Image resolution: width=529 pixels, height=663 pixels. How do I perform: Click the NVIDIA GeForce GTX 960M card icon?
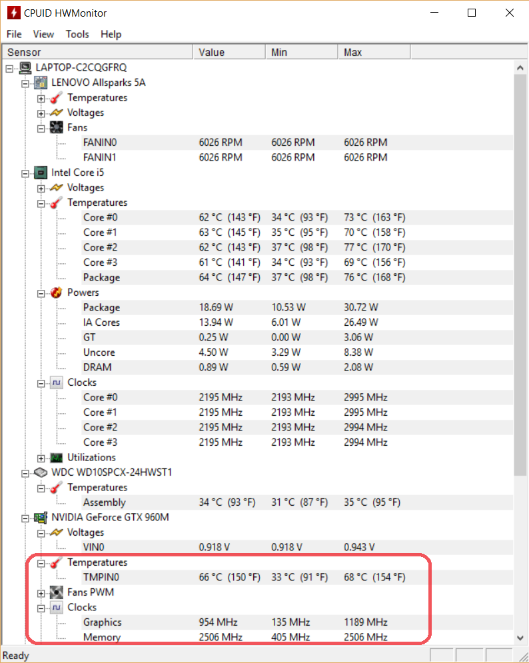(41, 518)
